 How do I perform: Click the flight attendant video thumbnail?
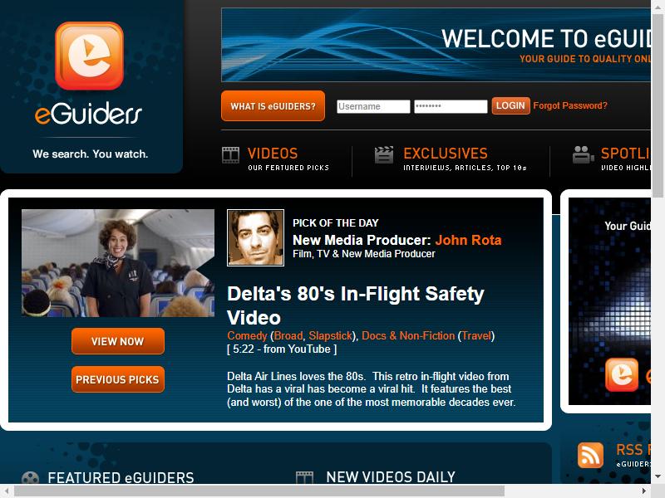click(118, 263)
